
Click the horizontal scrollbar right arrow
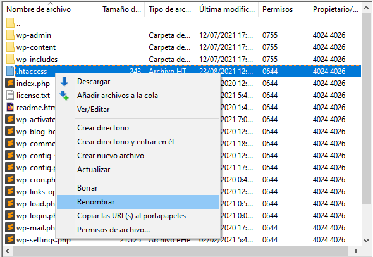tap(356, 251)
